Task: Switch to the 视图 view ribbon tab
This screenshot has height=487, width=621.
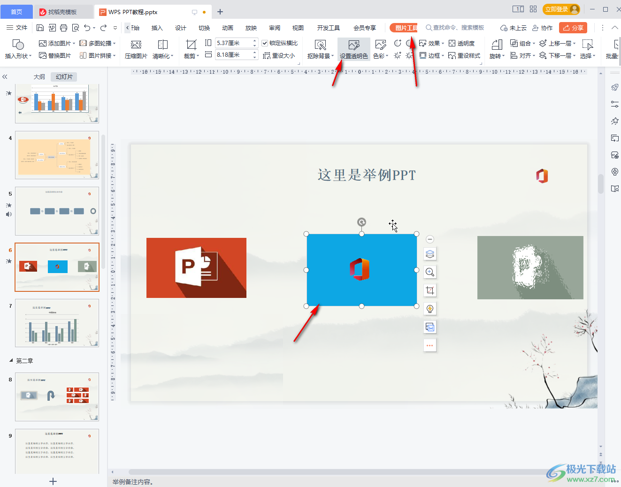Action: click(298, 28)
